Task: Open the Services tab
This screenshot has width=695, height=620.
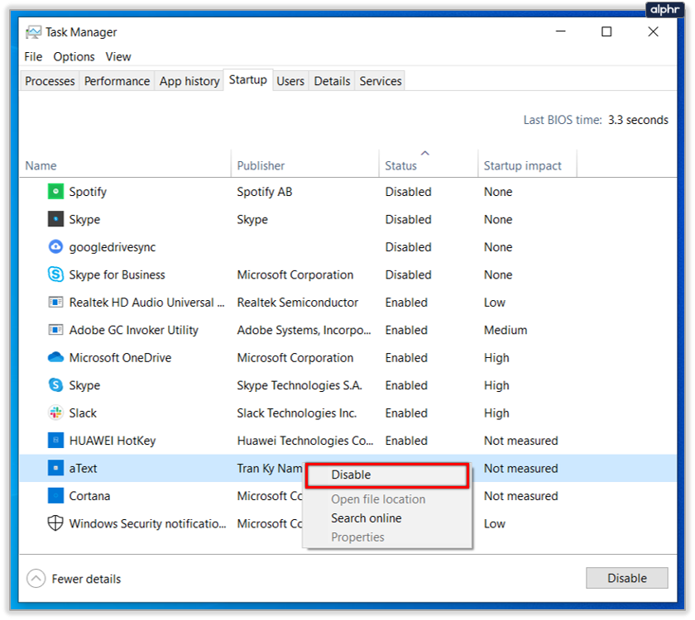Action: coord(381,81)
